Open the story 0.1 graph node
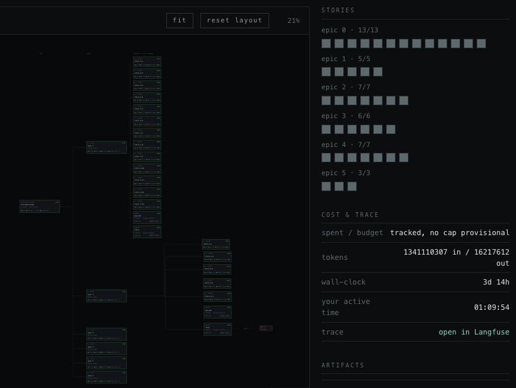This screenshot has width=516, height=388. (147, 62)
